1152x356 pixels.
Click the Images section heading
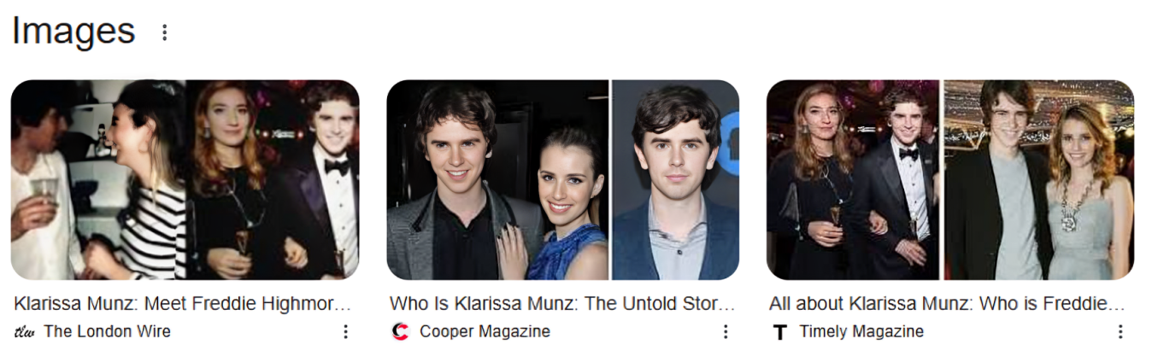coord(73,32)
